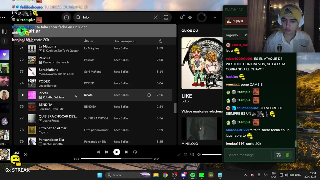Skip to the next track
Image resolution: width=320 pixels, height=180 pixels.
tap(126, 152)
